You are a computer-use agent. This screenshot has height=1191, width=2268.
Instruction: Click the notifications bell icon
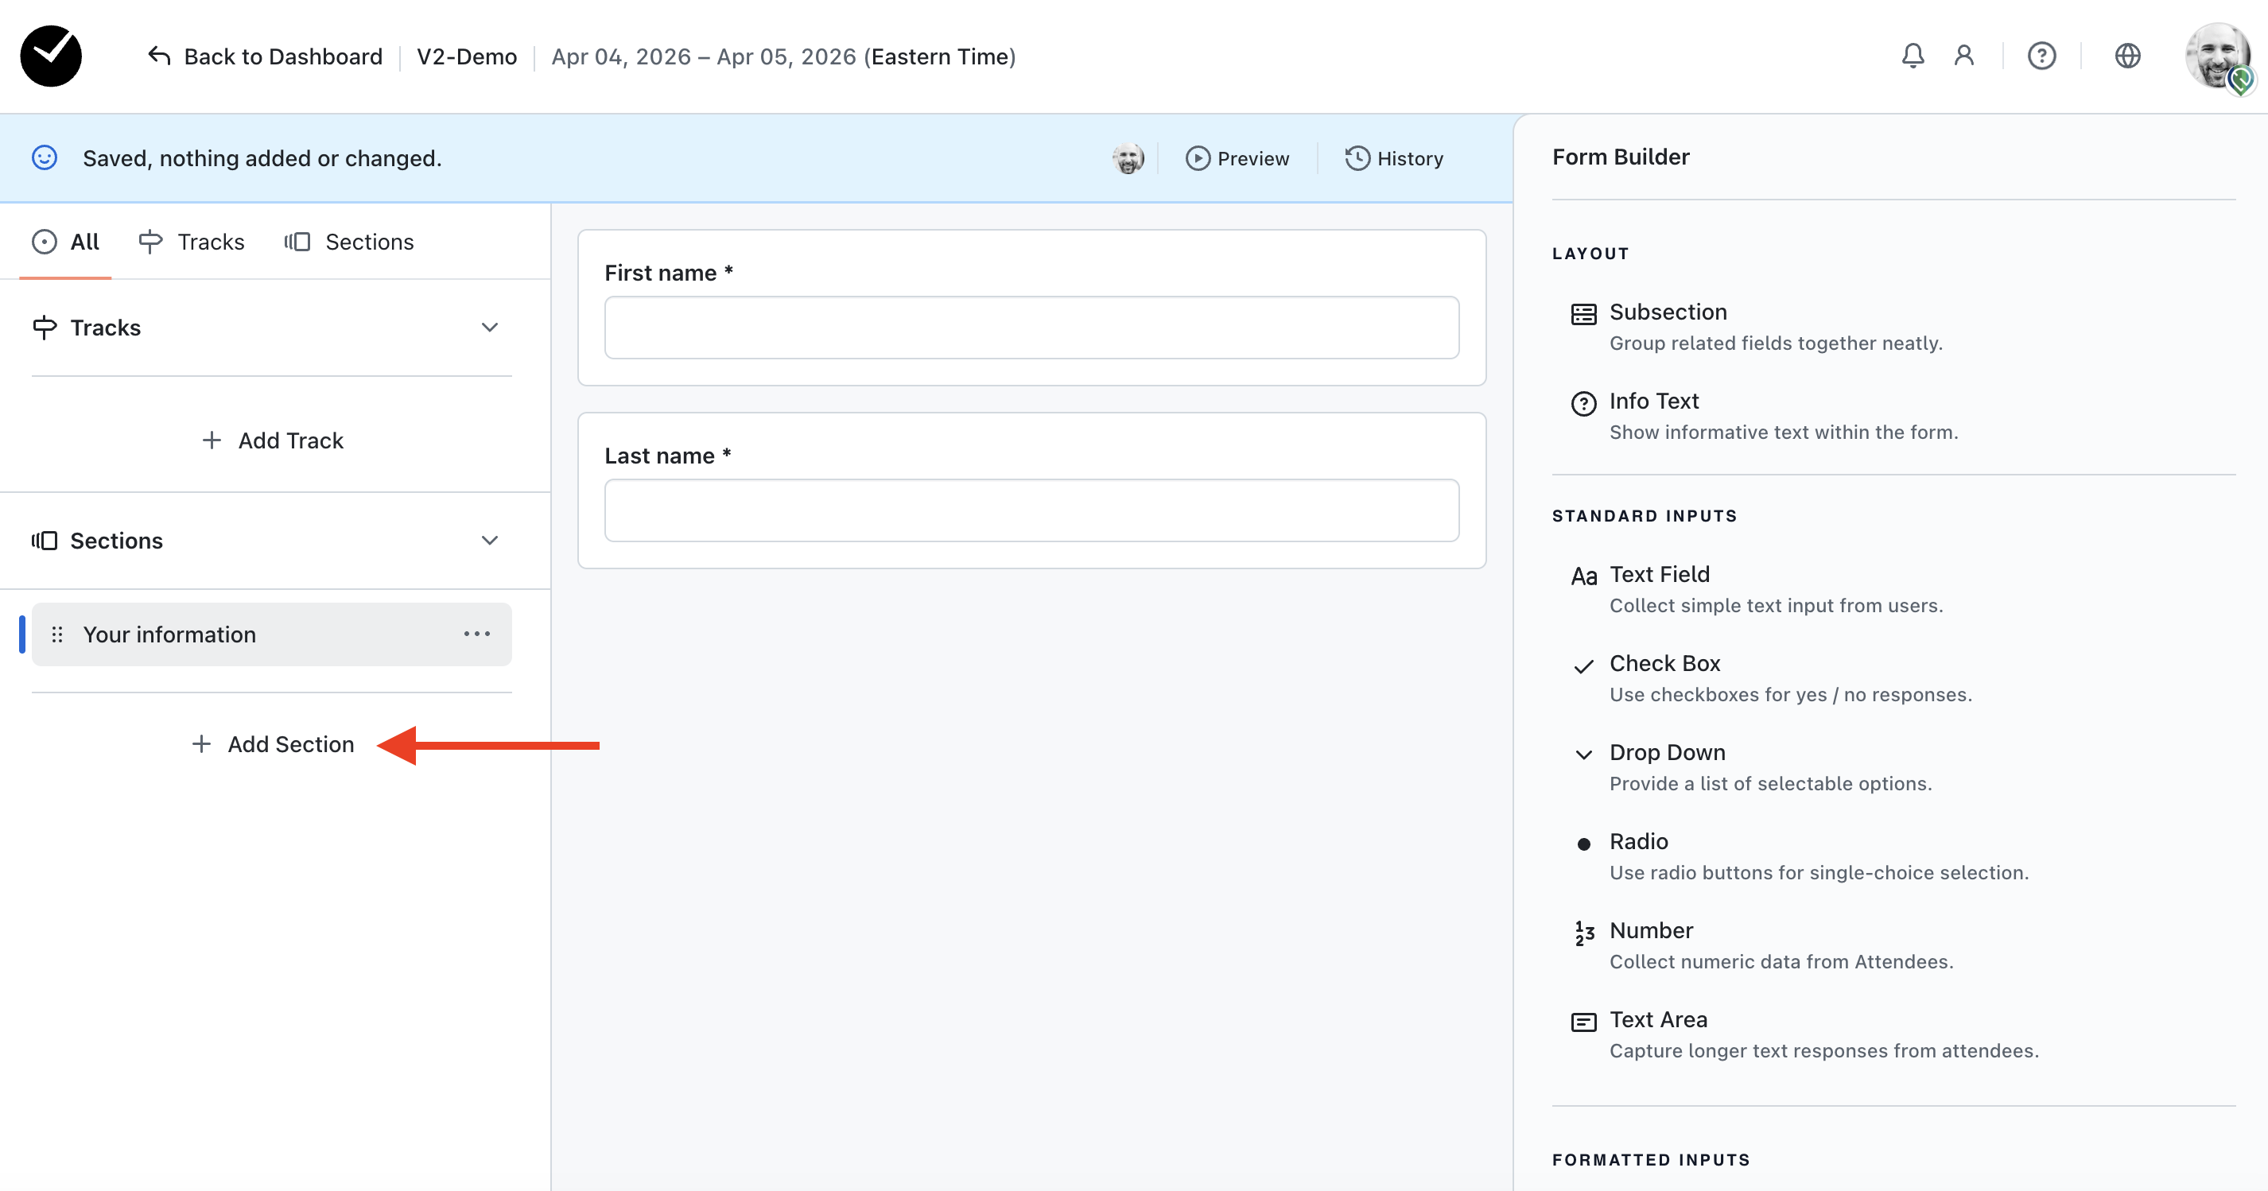coord(1913,56)
